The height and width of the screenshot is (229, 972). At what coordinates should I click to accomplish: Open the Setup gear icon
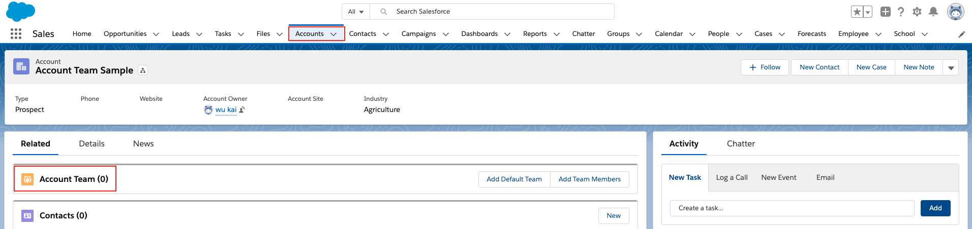coord(917,12)
